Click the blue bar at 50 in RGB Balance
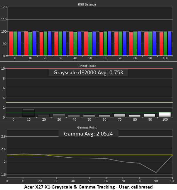Screen dimensions: 177x190 [94, 43]
